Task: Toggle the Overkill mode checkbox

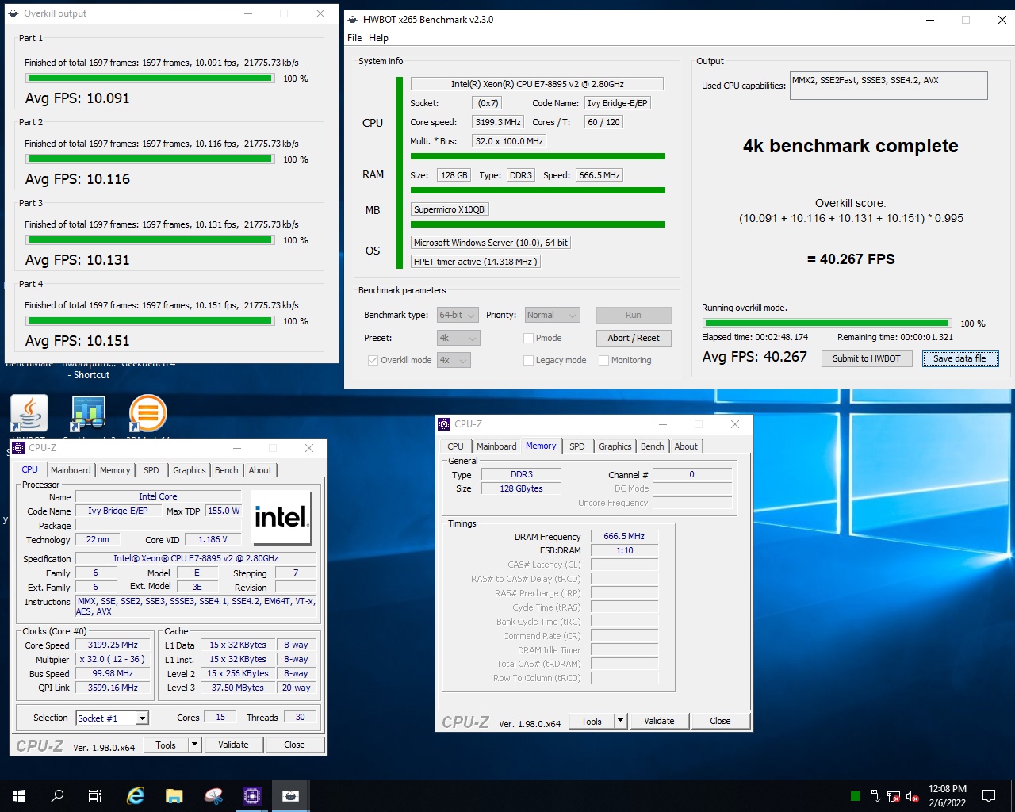Action: 373,360
